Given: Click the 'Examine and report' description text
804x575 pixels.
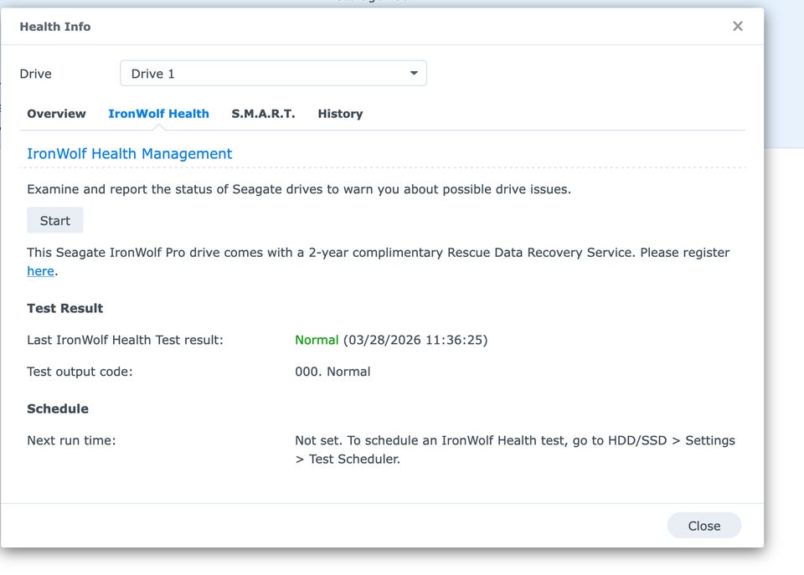Looking at the screenshot, I should 298,189.
